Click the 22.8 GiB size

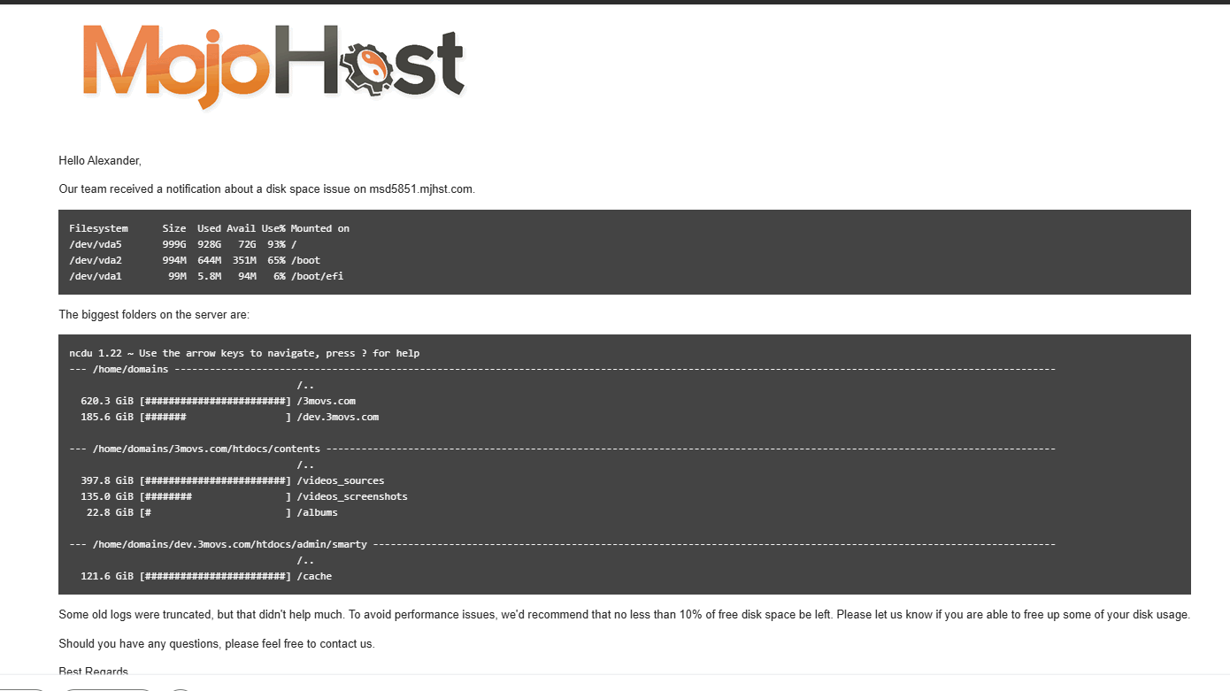tap(110, 512)
